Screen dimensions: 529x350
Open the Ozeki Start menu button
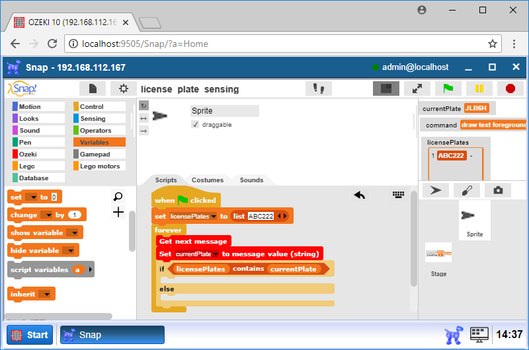click(x=30, y=335)
